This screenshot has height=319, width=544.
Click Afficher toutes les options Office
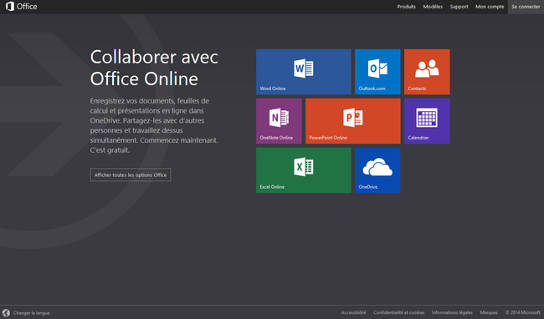(131, 175)
